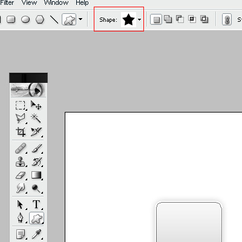The width and height of the screenshot is (242, 242).
Task: Click the rounded rectangle shape on canvas
Action: (189, 222)
